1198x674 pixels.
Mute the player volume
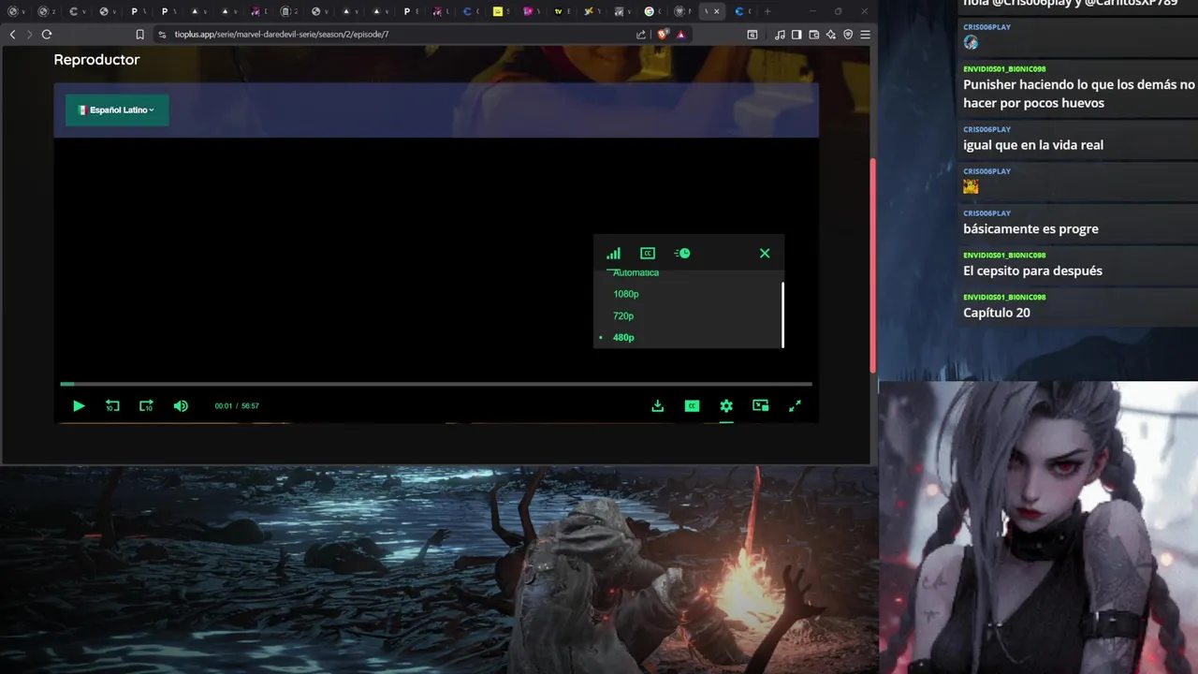click(181, 405)
